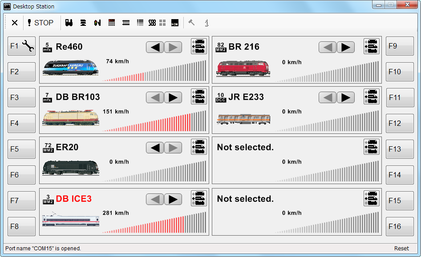Click the F14 function button
This screenshot has height=257, width=421.
[x=400, y=175]
